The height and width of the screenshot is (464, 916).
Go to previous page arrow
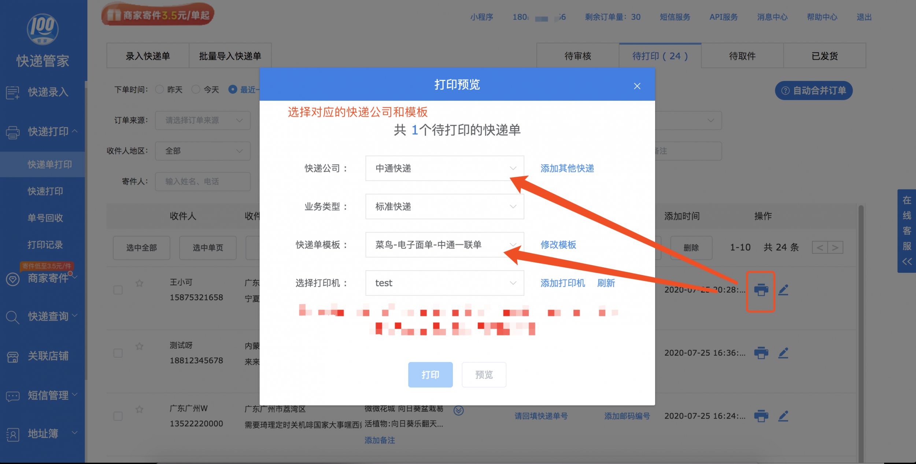(820, 248)
